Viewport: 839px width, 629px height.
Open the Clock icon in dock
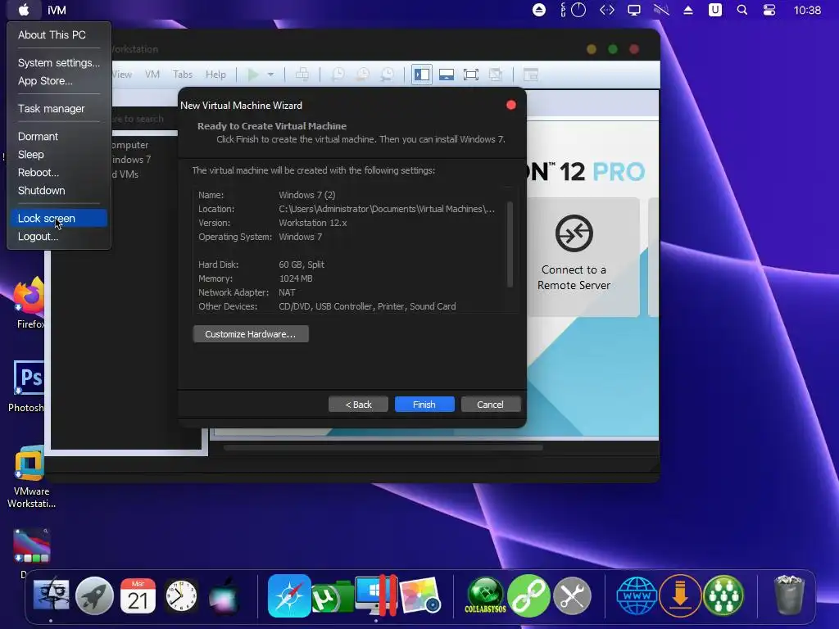181,596
